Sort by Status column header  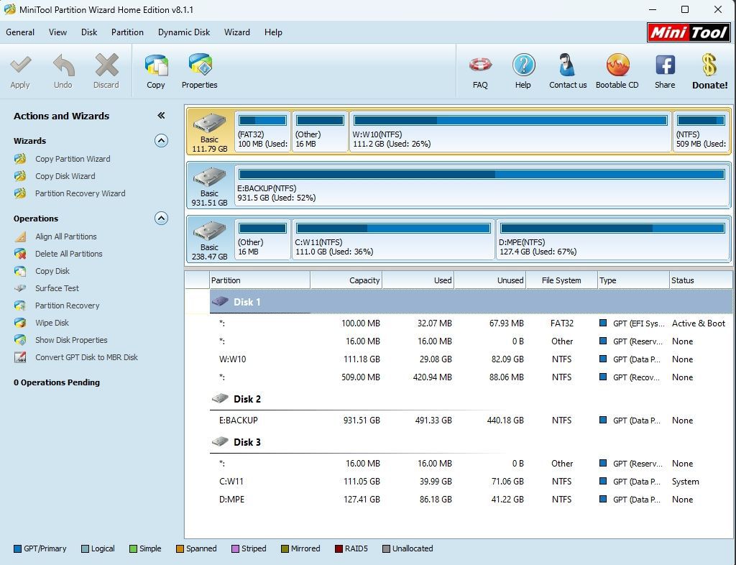pyautogui.click(x=701, y=280)
